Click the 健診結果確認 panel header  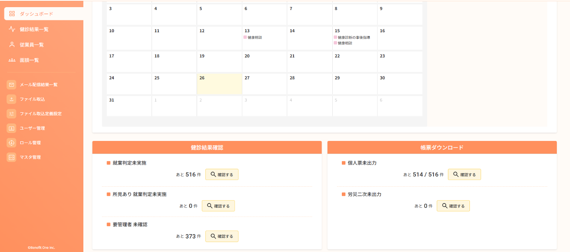[207, 147]
